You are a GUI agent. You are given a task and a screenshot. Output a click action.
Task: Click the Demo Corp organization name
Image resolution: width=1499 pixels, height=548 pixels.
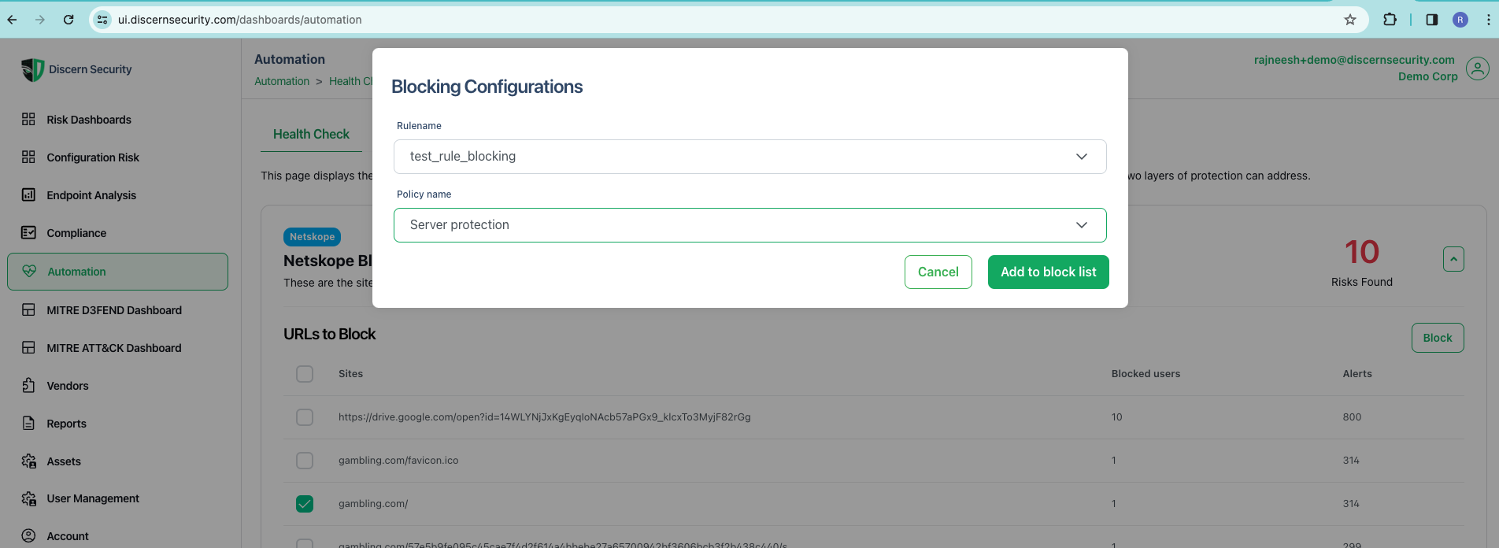click(1428, 76)
